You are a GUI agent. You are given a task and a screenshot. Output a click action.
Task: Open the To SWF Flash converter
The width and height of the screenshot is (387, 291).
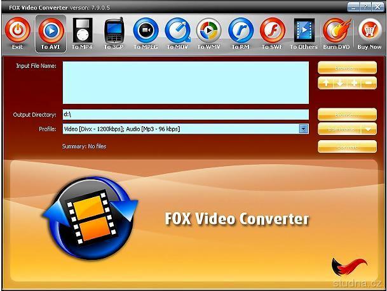272,34
